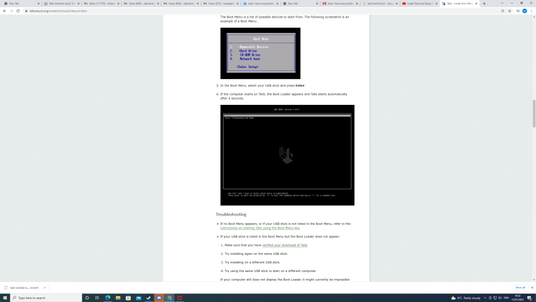The height and width of the screenshot is (302, 536).
Task: Switch to the Install Tails and Setup YouTube tab
Action: (420, 3)
